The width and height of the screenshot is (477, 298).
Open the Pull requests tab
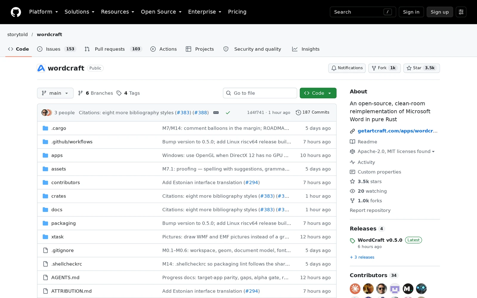(114, 49)
